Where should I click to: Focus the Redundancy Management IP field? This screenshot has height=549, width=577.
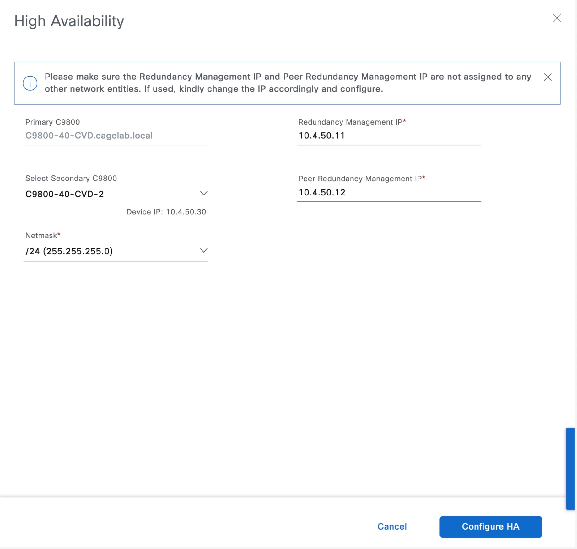(x=388, y=136)
